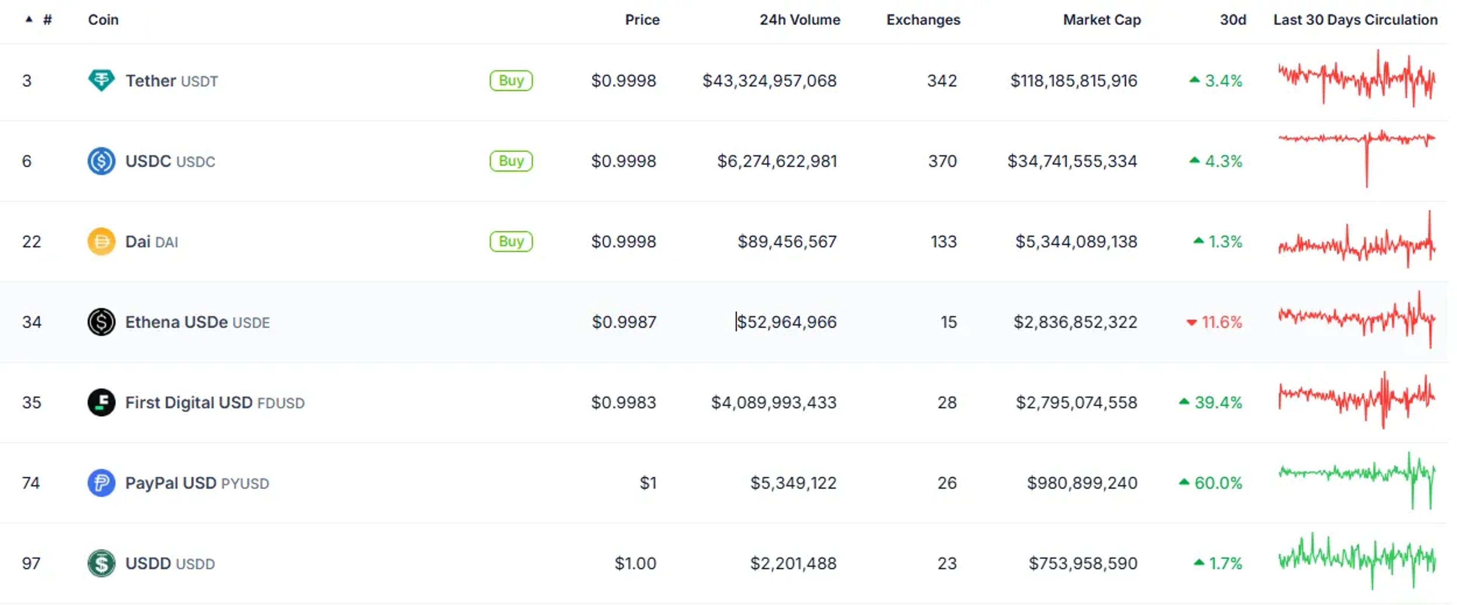Click PayPal USD volume $5,349,122

[x=793, y=483]
